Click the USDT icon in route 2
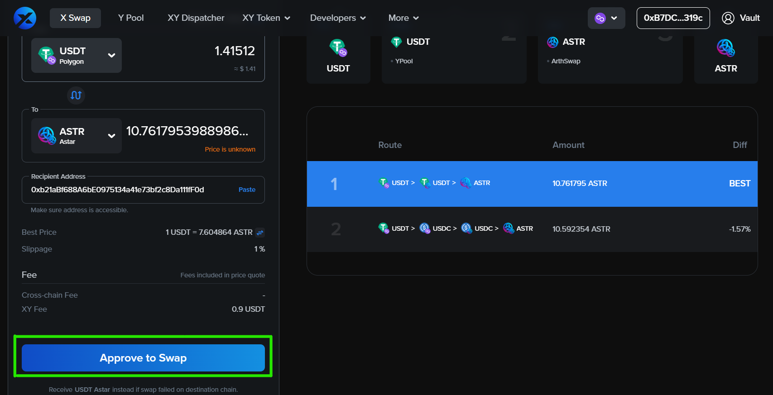The image size is (773, 395). pos(384,228)
